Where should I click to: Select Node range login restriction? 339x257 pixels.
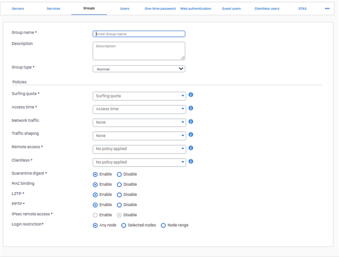point(163,225)
